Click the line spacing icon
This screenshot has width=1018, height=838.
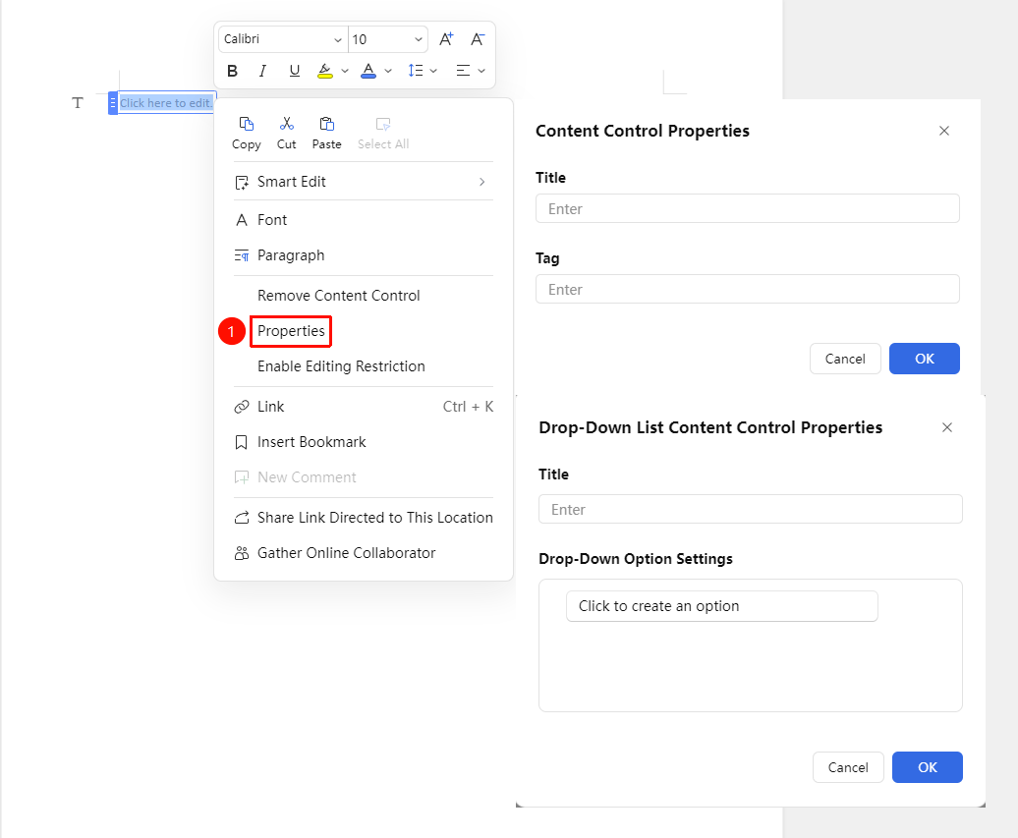416,71
